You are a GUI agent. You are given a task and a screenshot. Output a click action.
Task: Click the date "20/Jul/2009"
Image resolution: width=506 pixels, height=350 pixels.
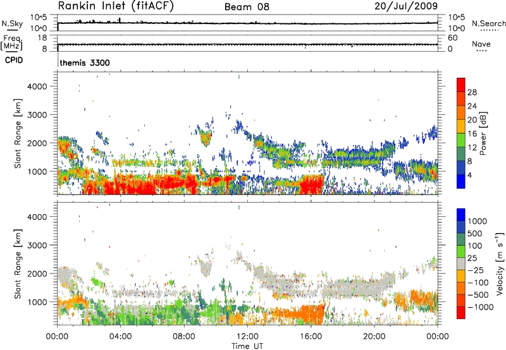(x=406, y=6)
